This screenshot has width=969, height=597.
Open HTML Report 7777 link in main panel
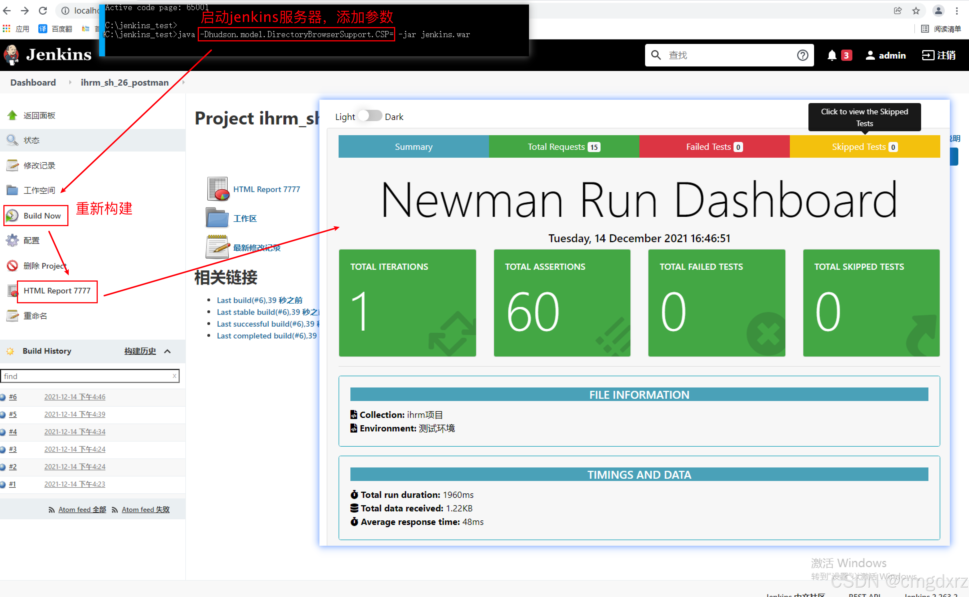266,189
